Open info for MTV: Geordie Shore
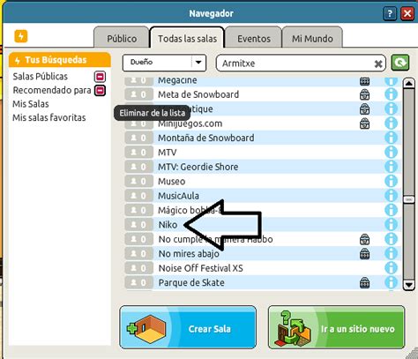Screen dimensions: 418x359 click(391, 167)
